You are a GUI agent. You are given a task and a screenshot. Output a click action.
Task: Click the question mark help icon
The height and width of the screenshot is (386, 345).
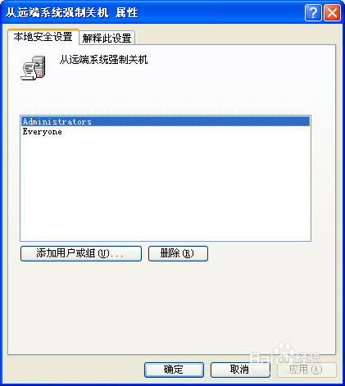pos(313,13)
